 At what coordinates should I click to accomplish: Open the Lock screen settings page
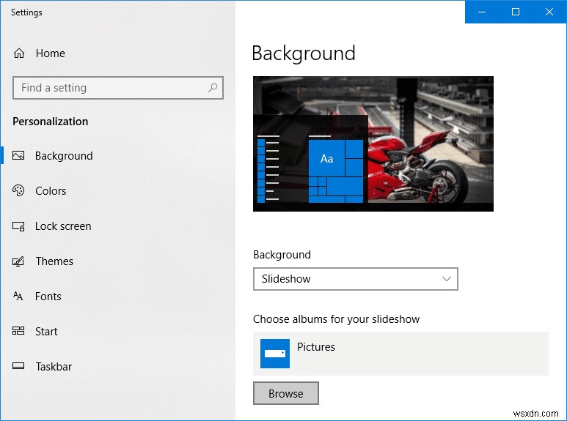(63, 226)
